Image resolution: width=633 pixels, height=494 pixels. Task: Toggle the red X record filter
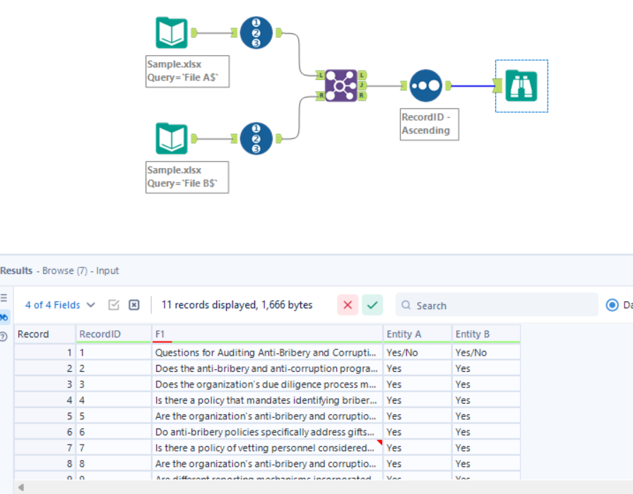point(346,305)
